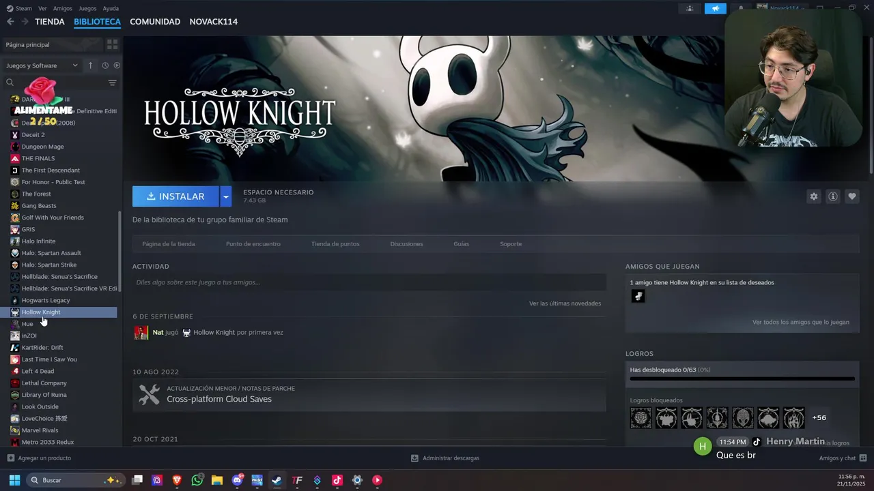The width and height of the screenshot is (874, 491).
Task: Open Soporte link
Action: [511, 244]
